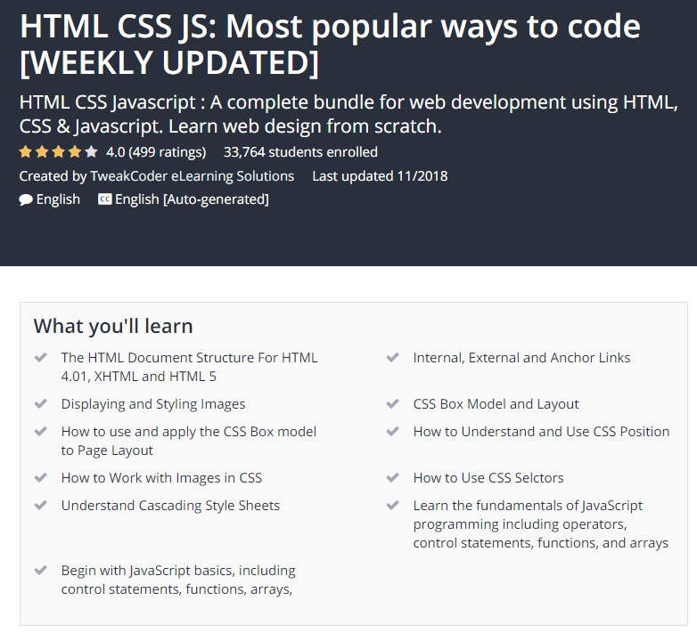Click How to Understand and Use CSS Position

[541, 432]
